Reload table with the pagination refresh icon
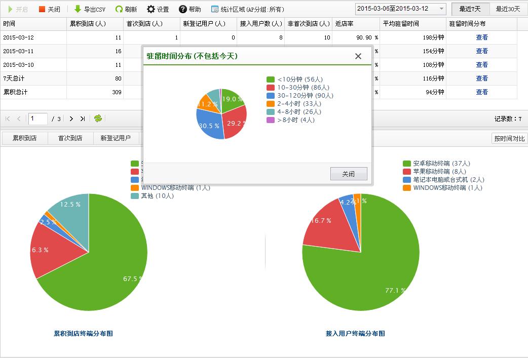 [98, 118]
